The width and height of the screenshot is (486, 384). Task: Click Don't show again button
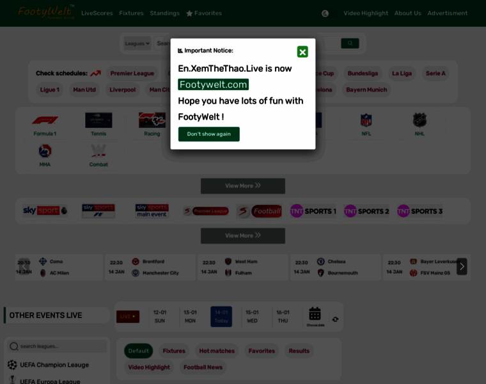208,134
